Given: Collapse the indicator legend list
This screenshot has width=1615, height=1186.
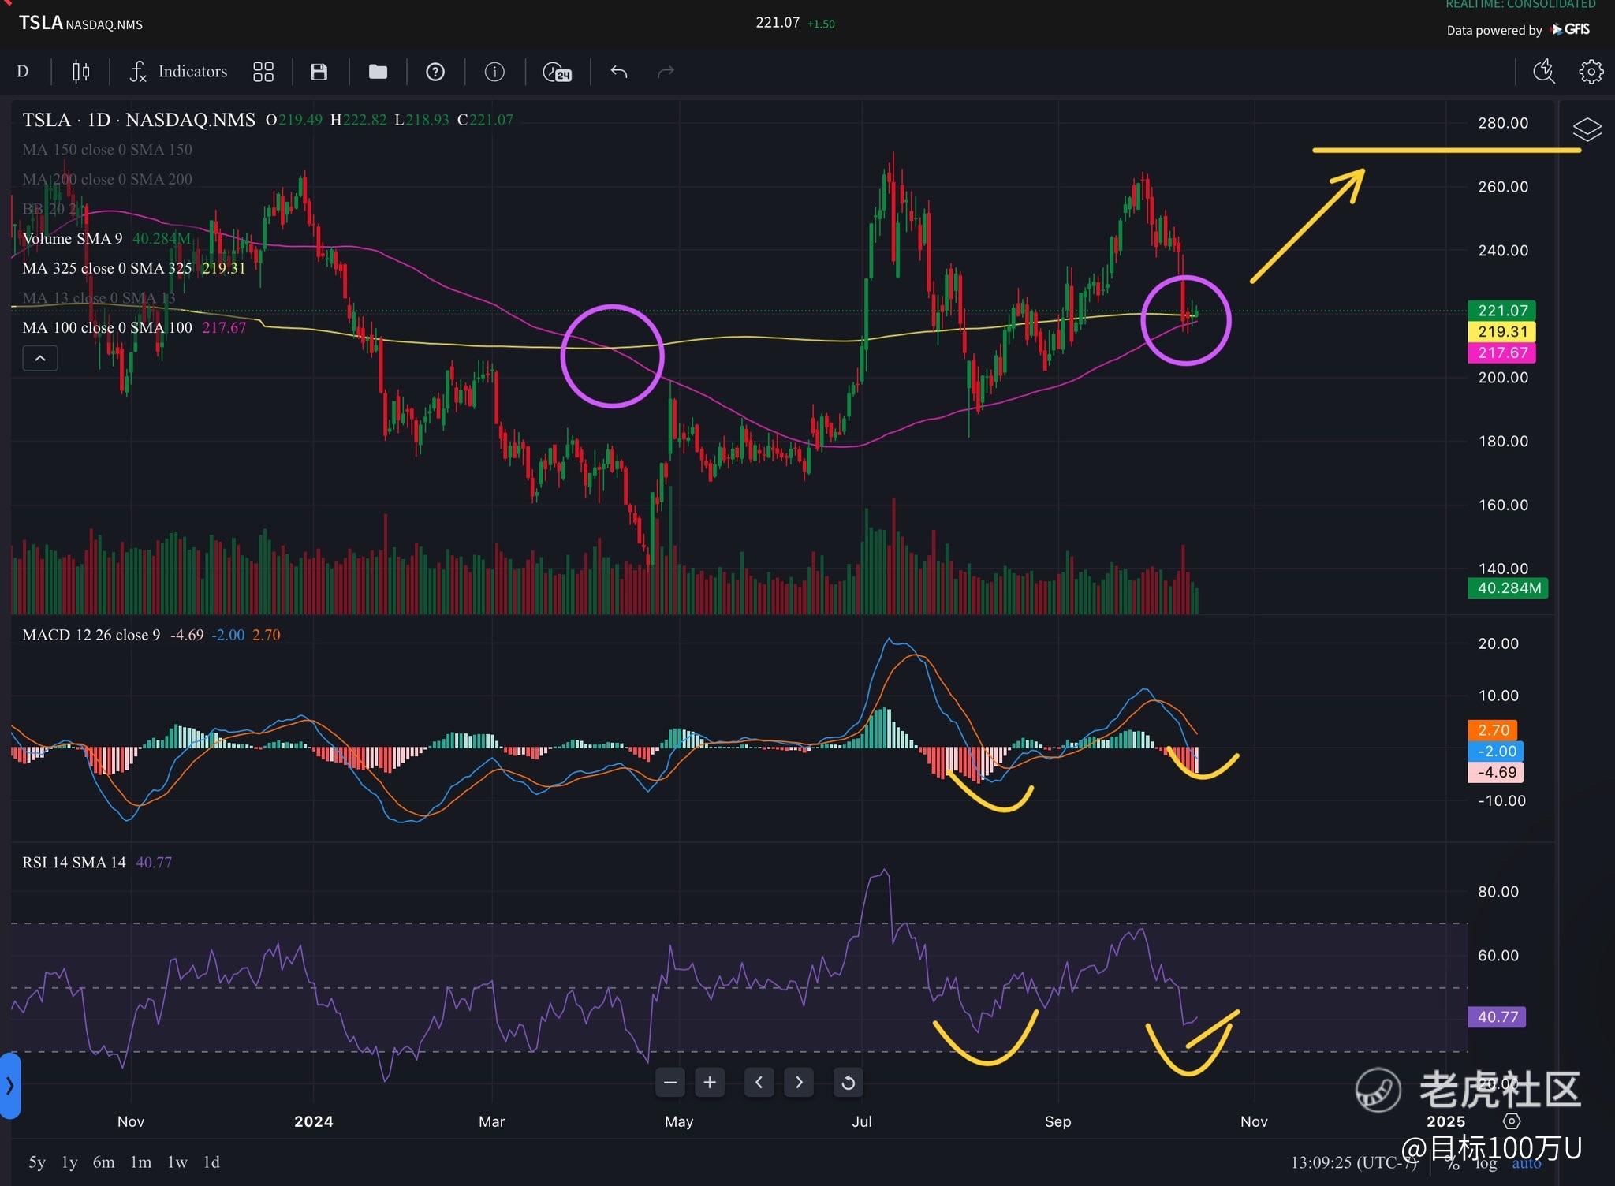Looking at the screenshot, I should pos(40,358).
